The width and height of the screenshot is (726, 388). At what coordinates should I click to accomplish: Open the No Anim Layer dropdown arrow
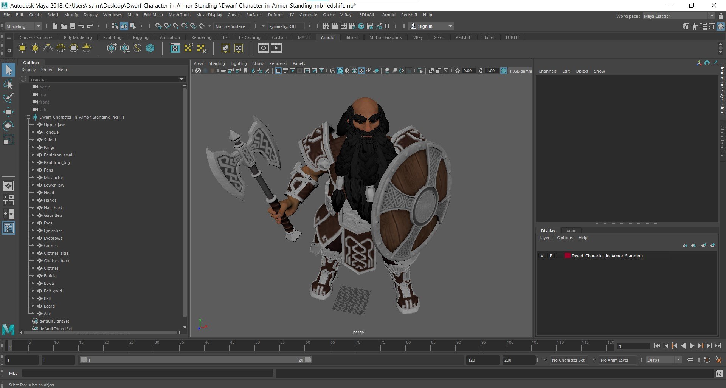(x=594, y=360)
